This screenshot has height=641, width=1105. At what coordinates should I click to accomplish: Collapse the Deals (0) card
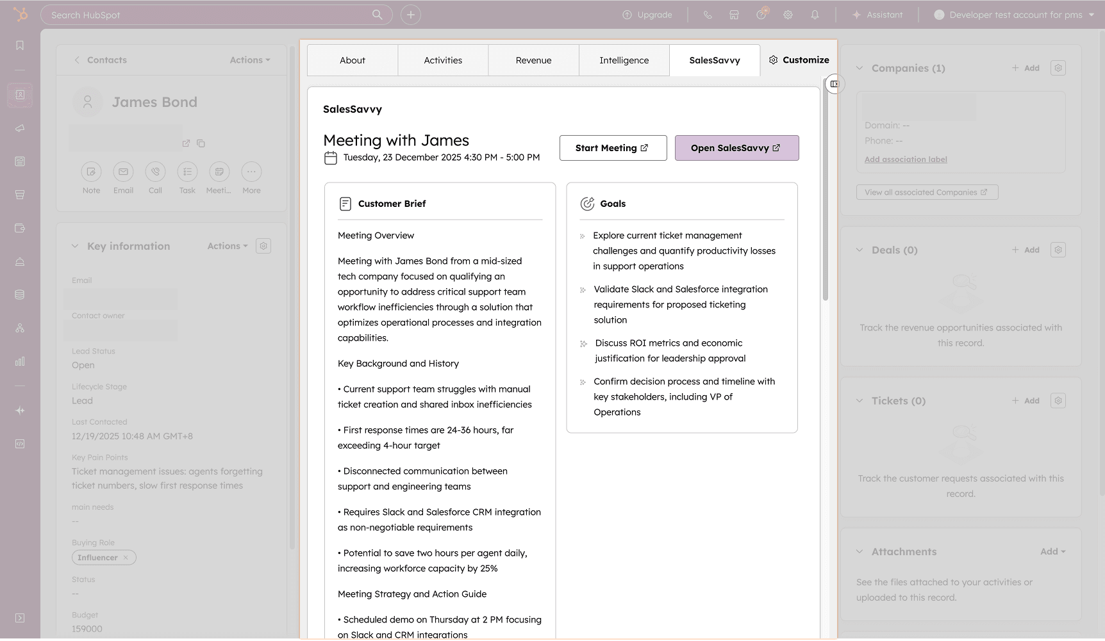(860, 250)
